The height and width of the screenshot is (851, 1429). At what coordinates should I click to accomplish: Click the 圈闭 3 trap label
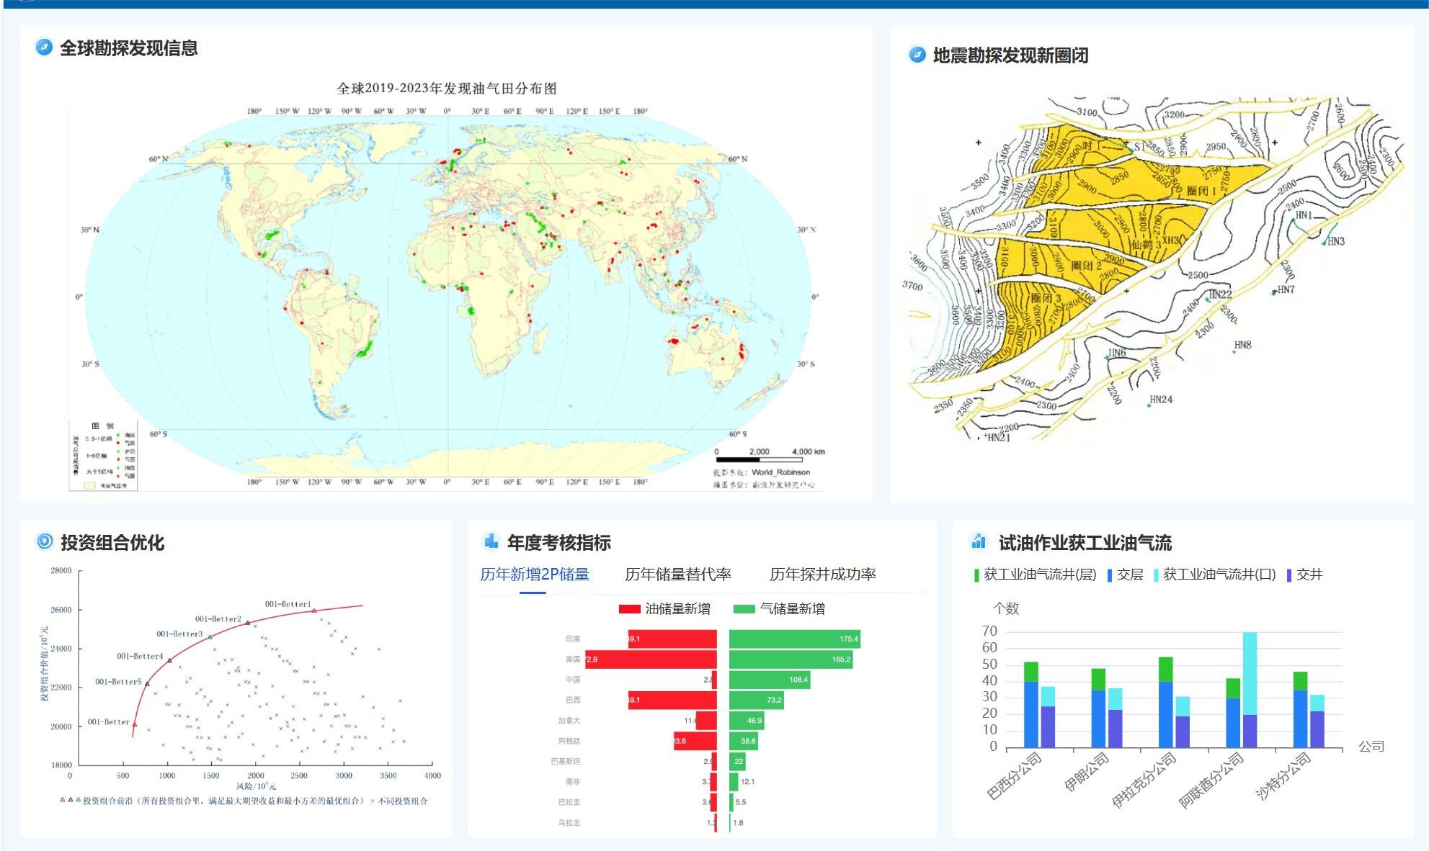(1046, 297)
